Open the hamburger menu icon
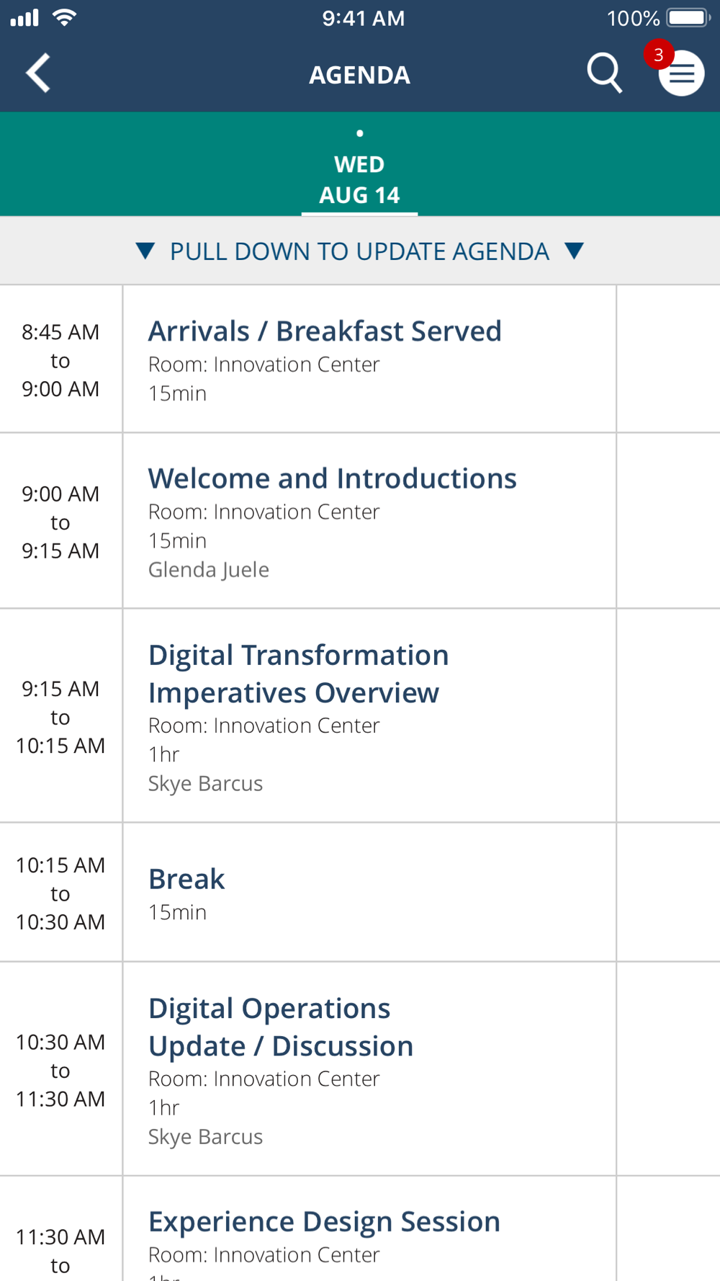This screenshot has height=1281, width=720. pyautogui.click(x=681, y=73)
